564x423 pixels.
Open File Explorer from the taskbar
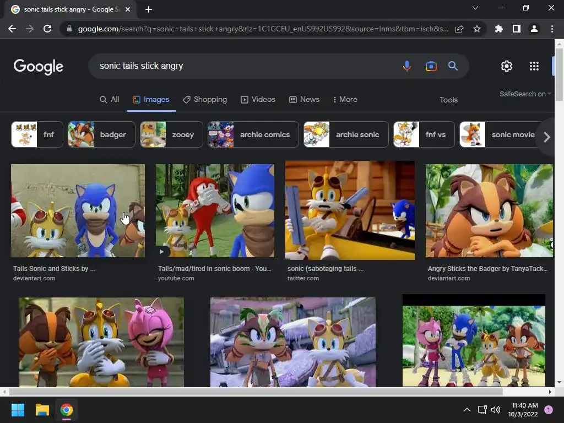point(42,410)
